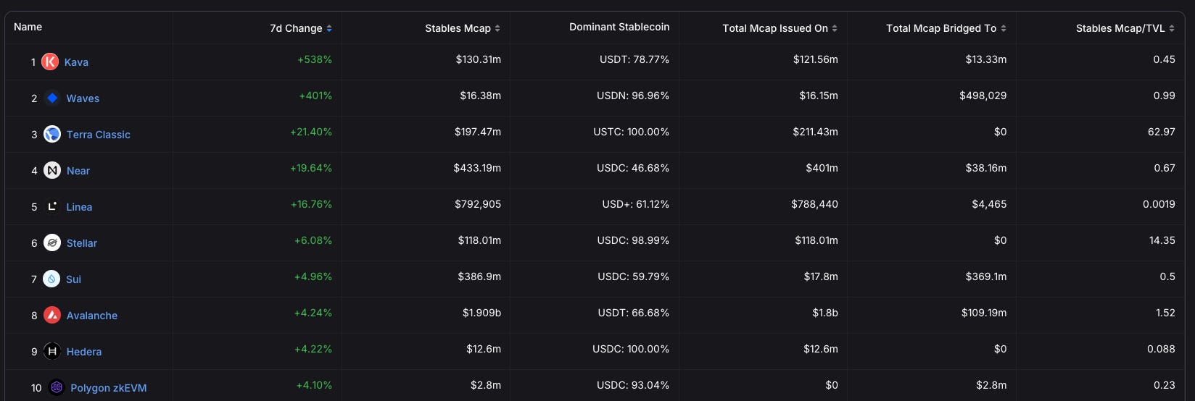Click the Terra Classic logo icon
Image resolution: width=1195 pixels, height=401 pixels.
pos(52,135)
